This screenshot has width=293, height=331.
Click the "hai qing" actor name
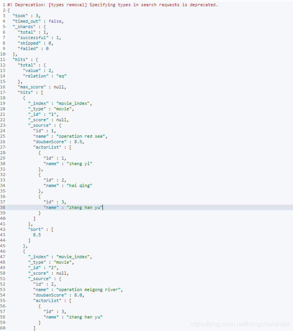point(79,186)
